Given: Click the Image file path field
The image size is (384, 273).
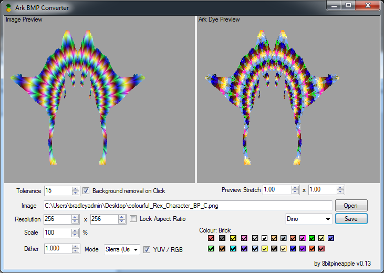Looking at the screenshot, I should pyautogui.click(x=188, y=206).
